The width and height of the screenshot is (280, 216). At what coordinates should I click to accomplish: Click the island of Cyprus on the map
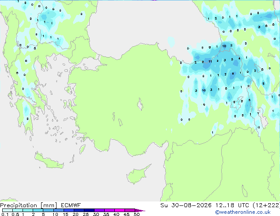(x=138, y=175)
